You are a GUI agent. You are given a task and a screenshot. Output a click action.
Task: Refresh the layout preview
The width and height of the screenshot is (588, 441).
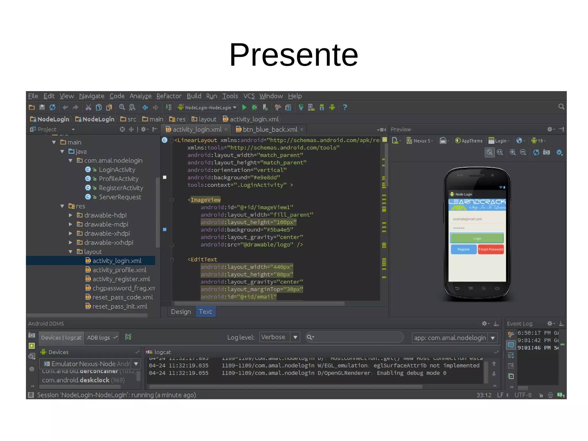click(x=536, y=152)
